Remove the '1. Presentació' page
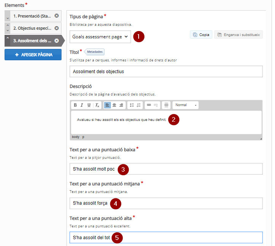 [57, 16]
